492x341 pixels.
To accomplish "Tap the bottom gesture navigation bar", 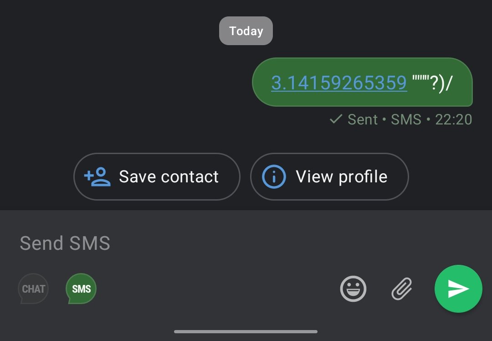I will [246, 331].
